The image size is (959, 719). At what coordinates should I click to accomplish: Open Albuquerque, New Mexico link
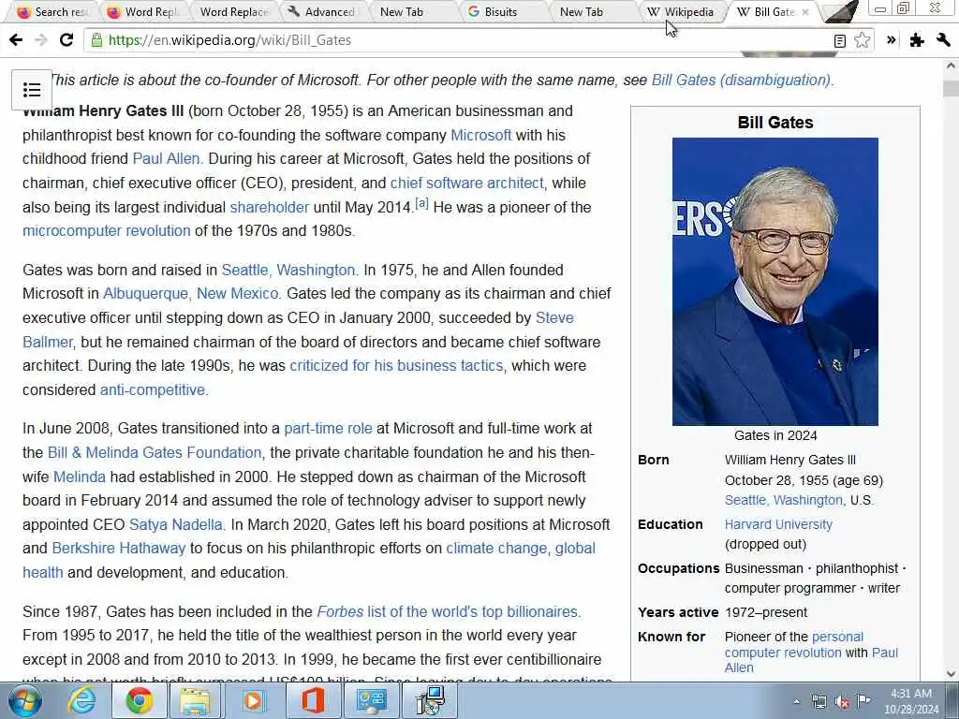(x=191, y=293)
